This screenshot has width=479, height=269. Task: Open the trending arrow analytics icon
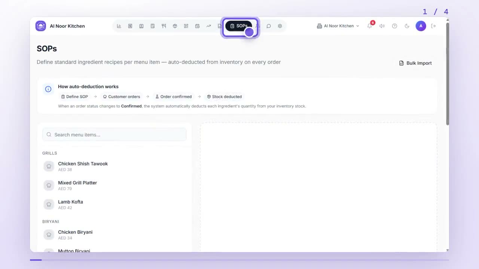(208, 26)
